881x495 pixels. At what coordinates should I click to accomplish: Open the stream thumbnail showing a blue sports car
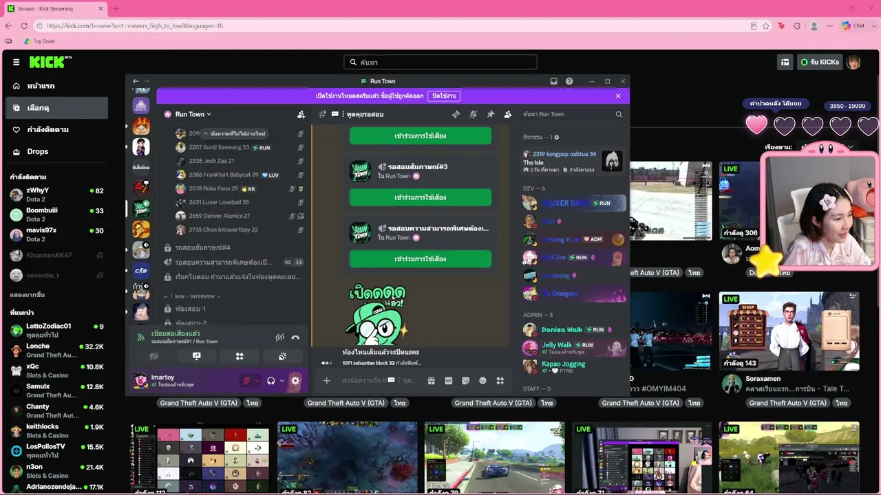494,456
